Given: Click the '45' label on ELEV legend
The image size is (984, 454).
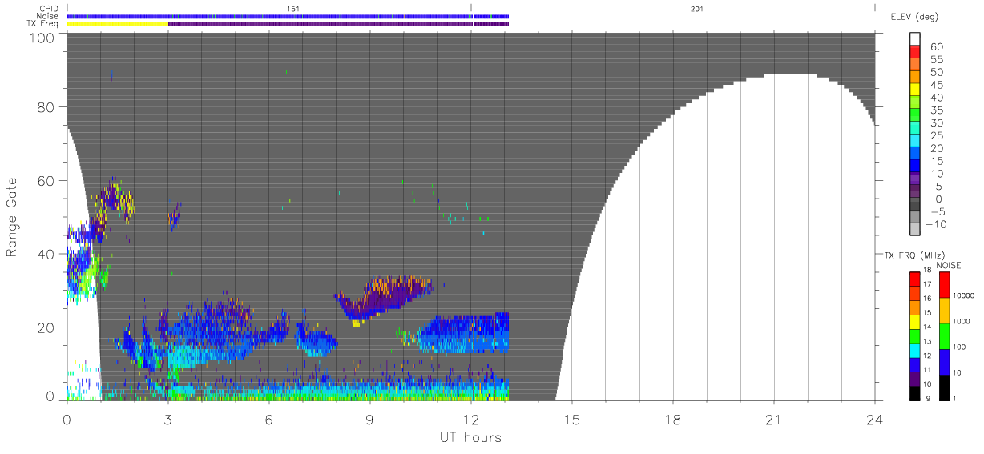Looking at the screenshot, I should [x=937, y=85].
